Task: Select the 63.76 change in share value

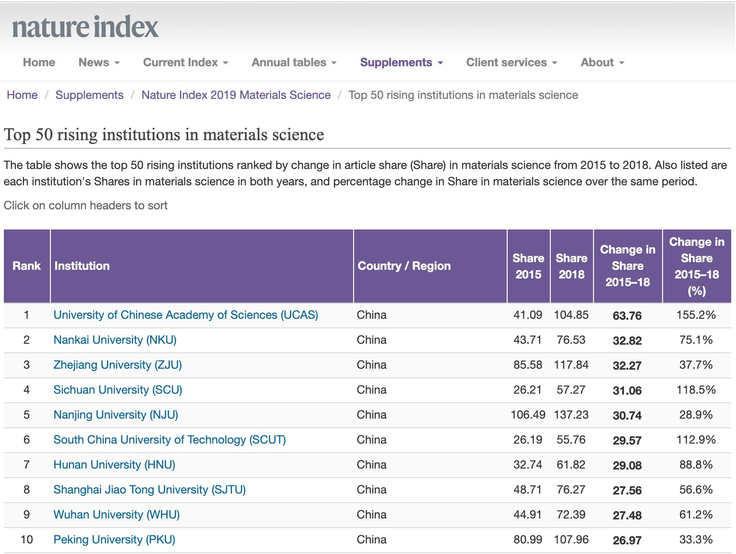Action: [x=627, y=316]
